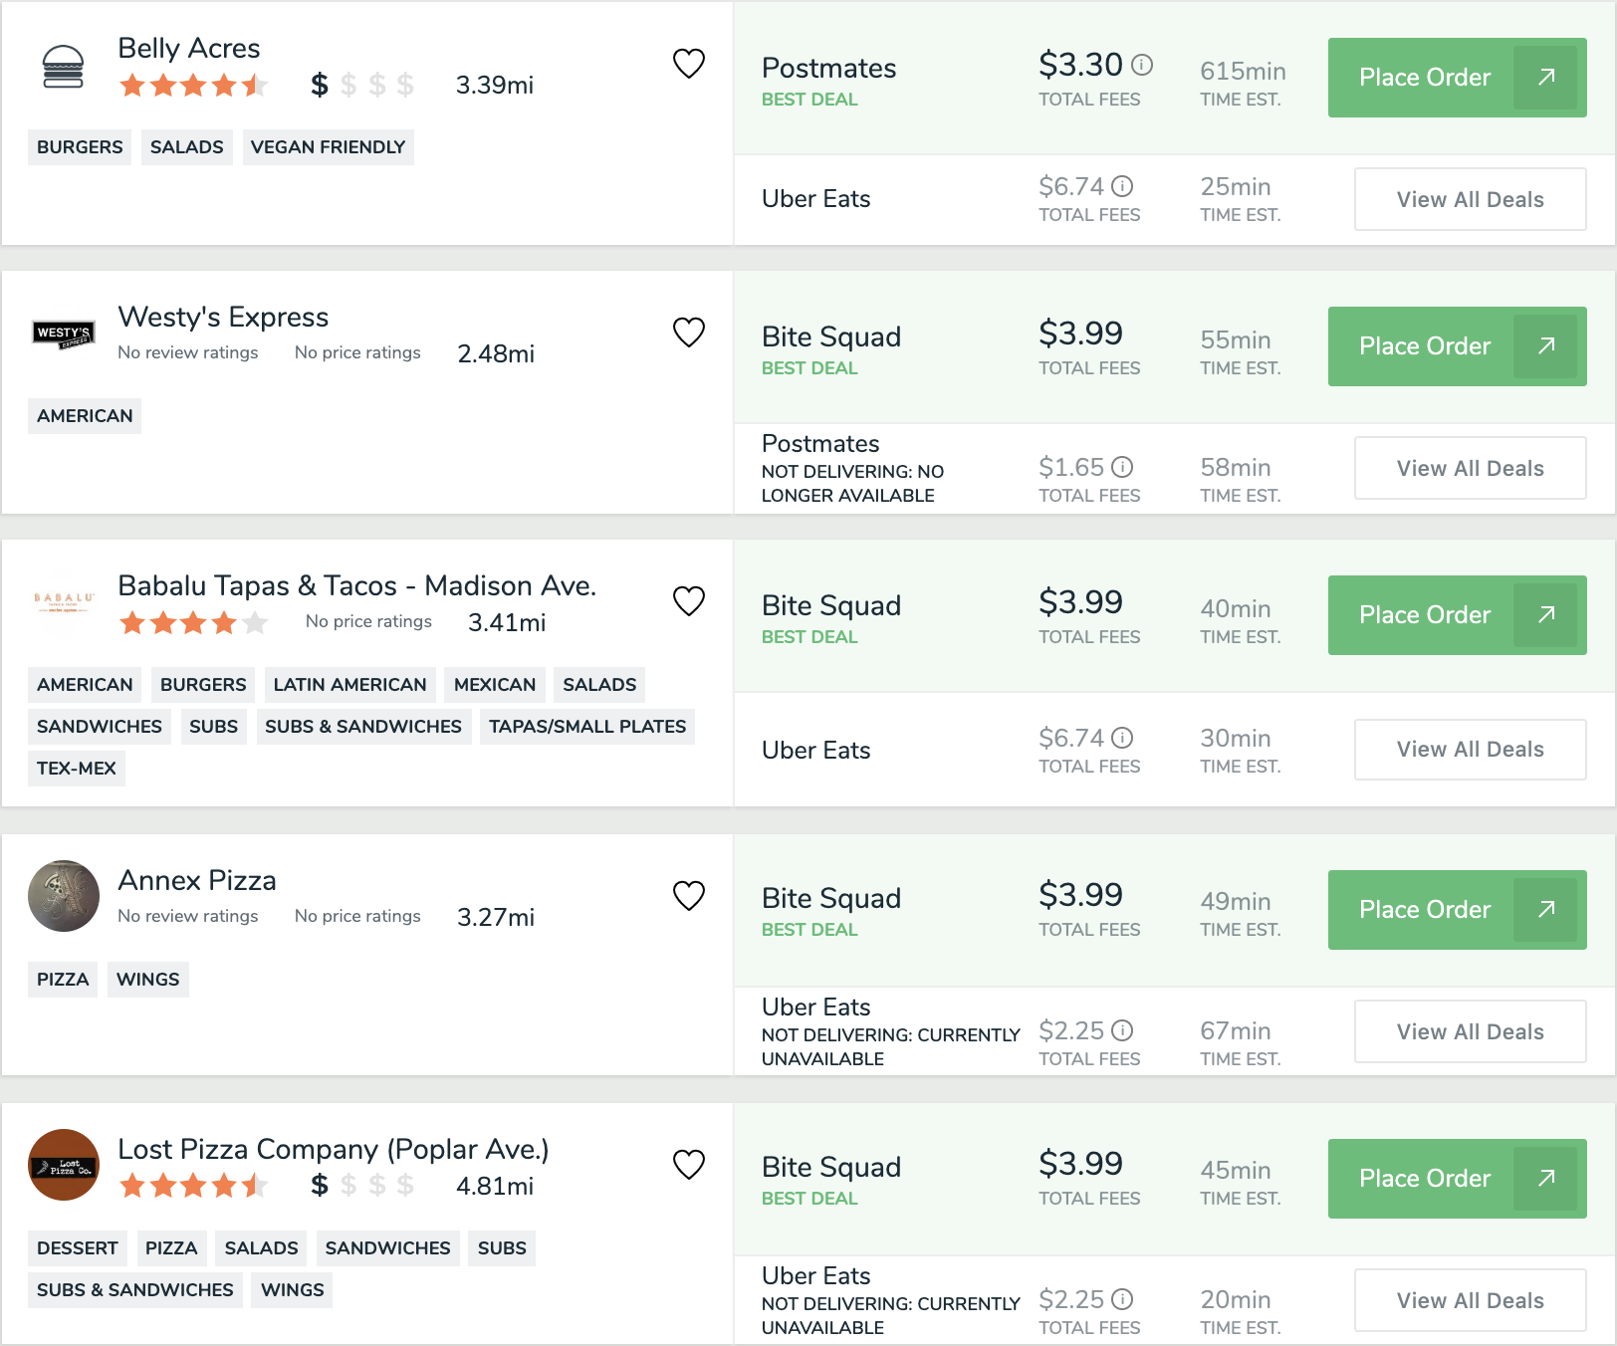The image size is (1617, 1346).
Task: Click Westy's Express logo thumbnail
Action: coord(64,335)
